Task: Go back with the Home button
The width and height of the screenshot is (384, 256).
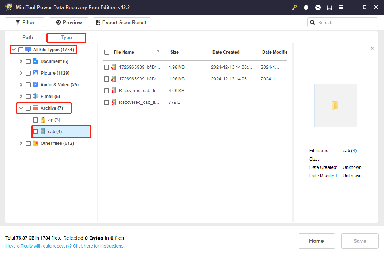Action: coord(316,241)
